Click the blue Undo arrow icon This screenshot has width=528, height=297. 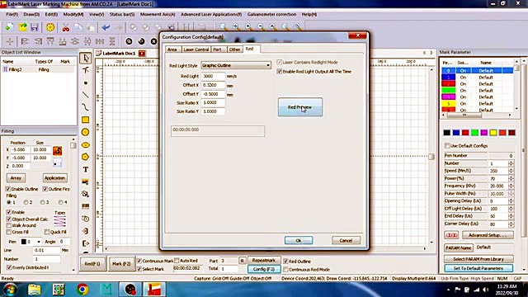coord(106,27)
